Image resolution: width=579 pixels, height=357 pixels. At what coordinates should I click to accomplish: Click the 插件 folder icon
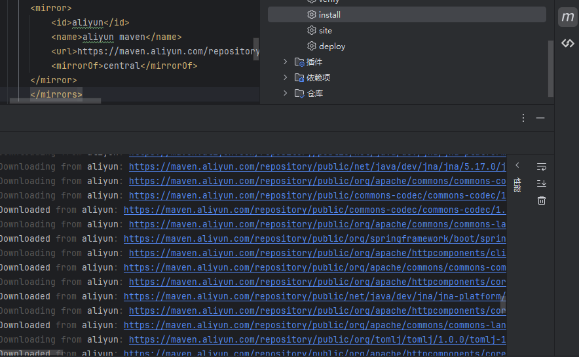(299, 62)
